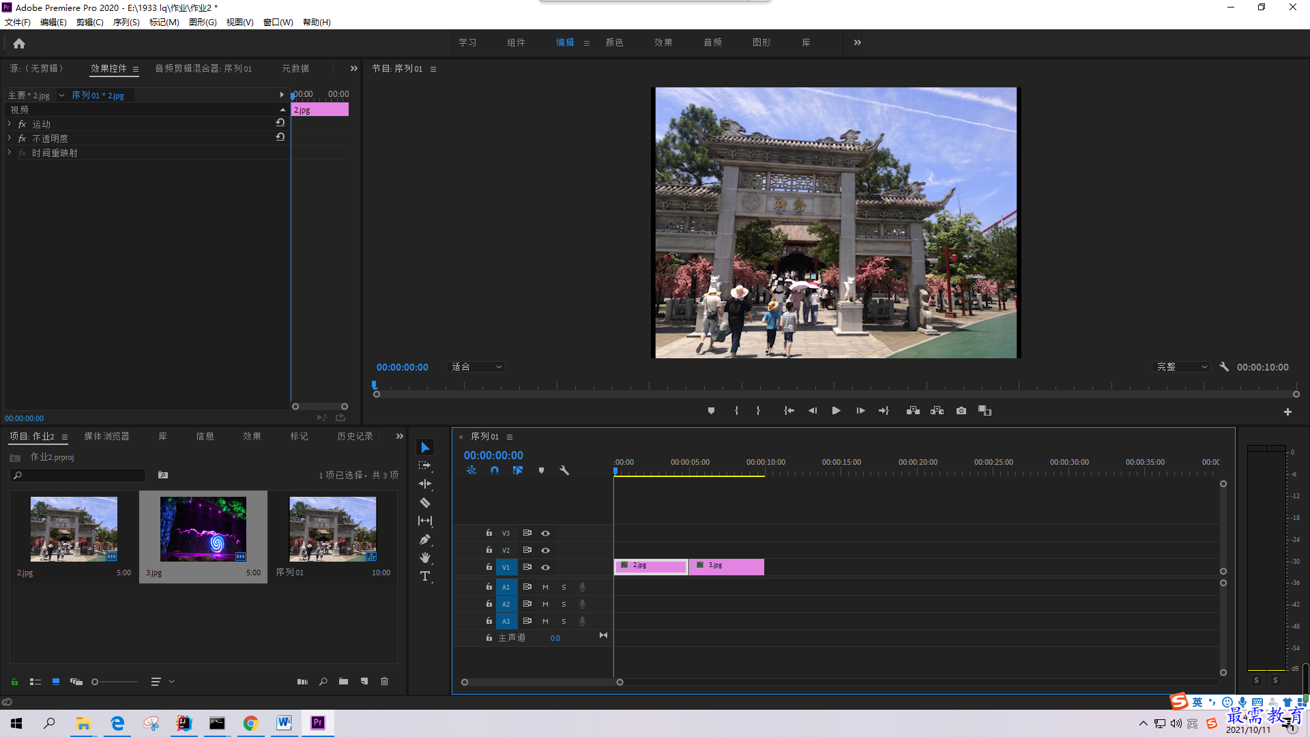1310x737 pixels.
Task: Switch to the 媒体浏览器 tab
Action: [106, 437]
